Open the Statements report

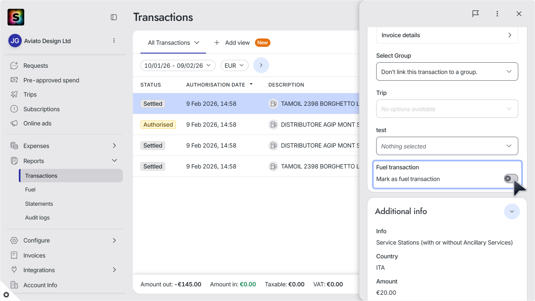click(39, 204)
